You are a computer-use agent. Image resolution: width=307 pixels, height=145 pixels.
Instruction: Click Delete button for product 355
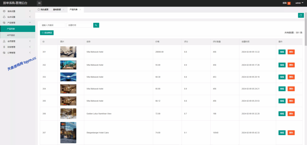coord(291,101)
